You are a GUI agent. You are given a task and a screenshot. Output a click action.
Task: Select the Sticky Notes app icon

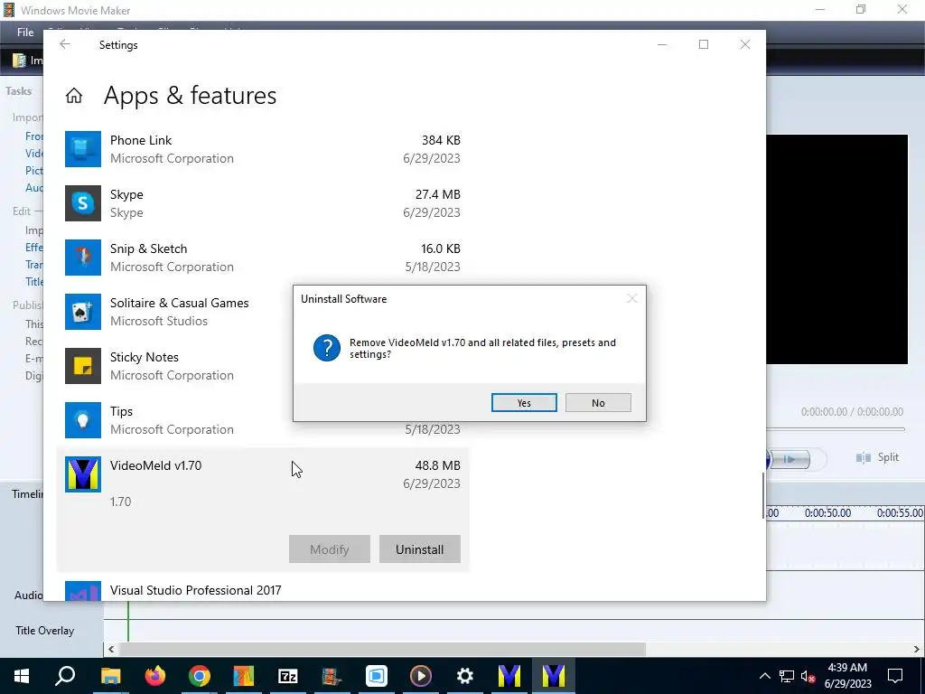point(82,366)
